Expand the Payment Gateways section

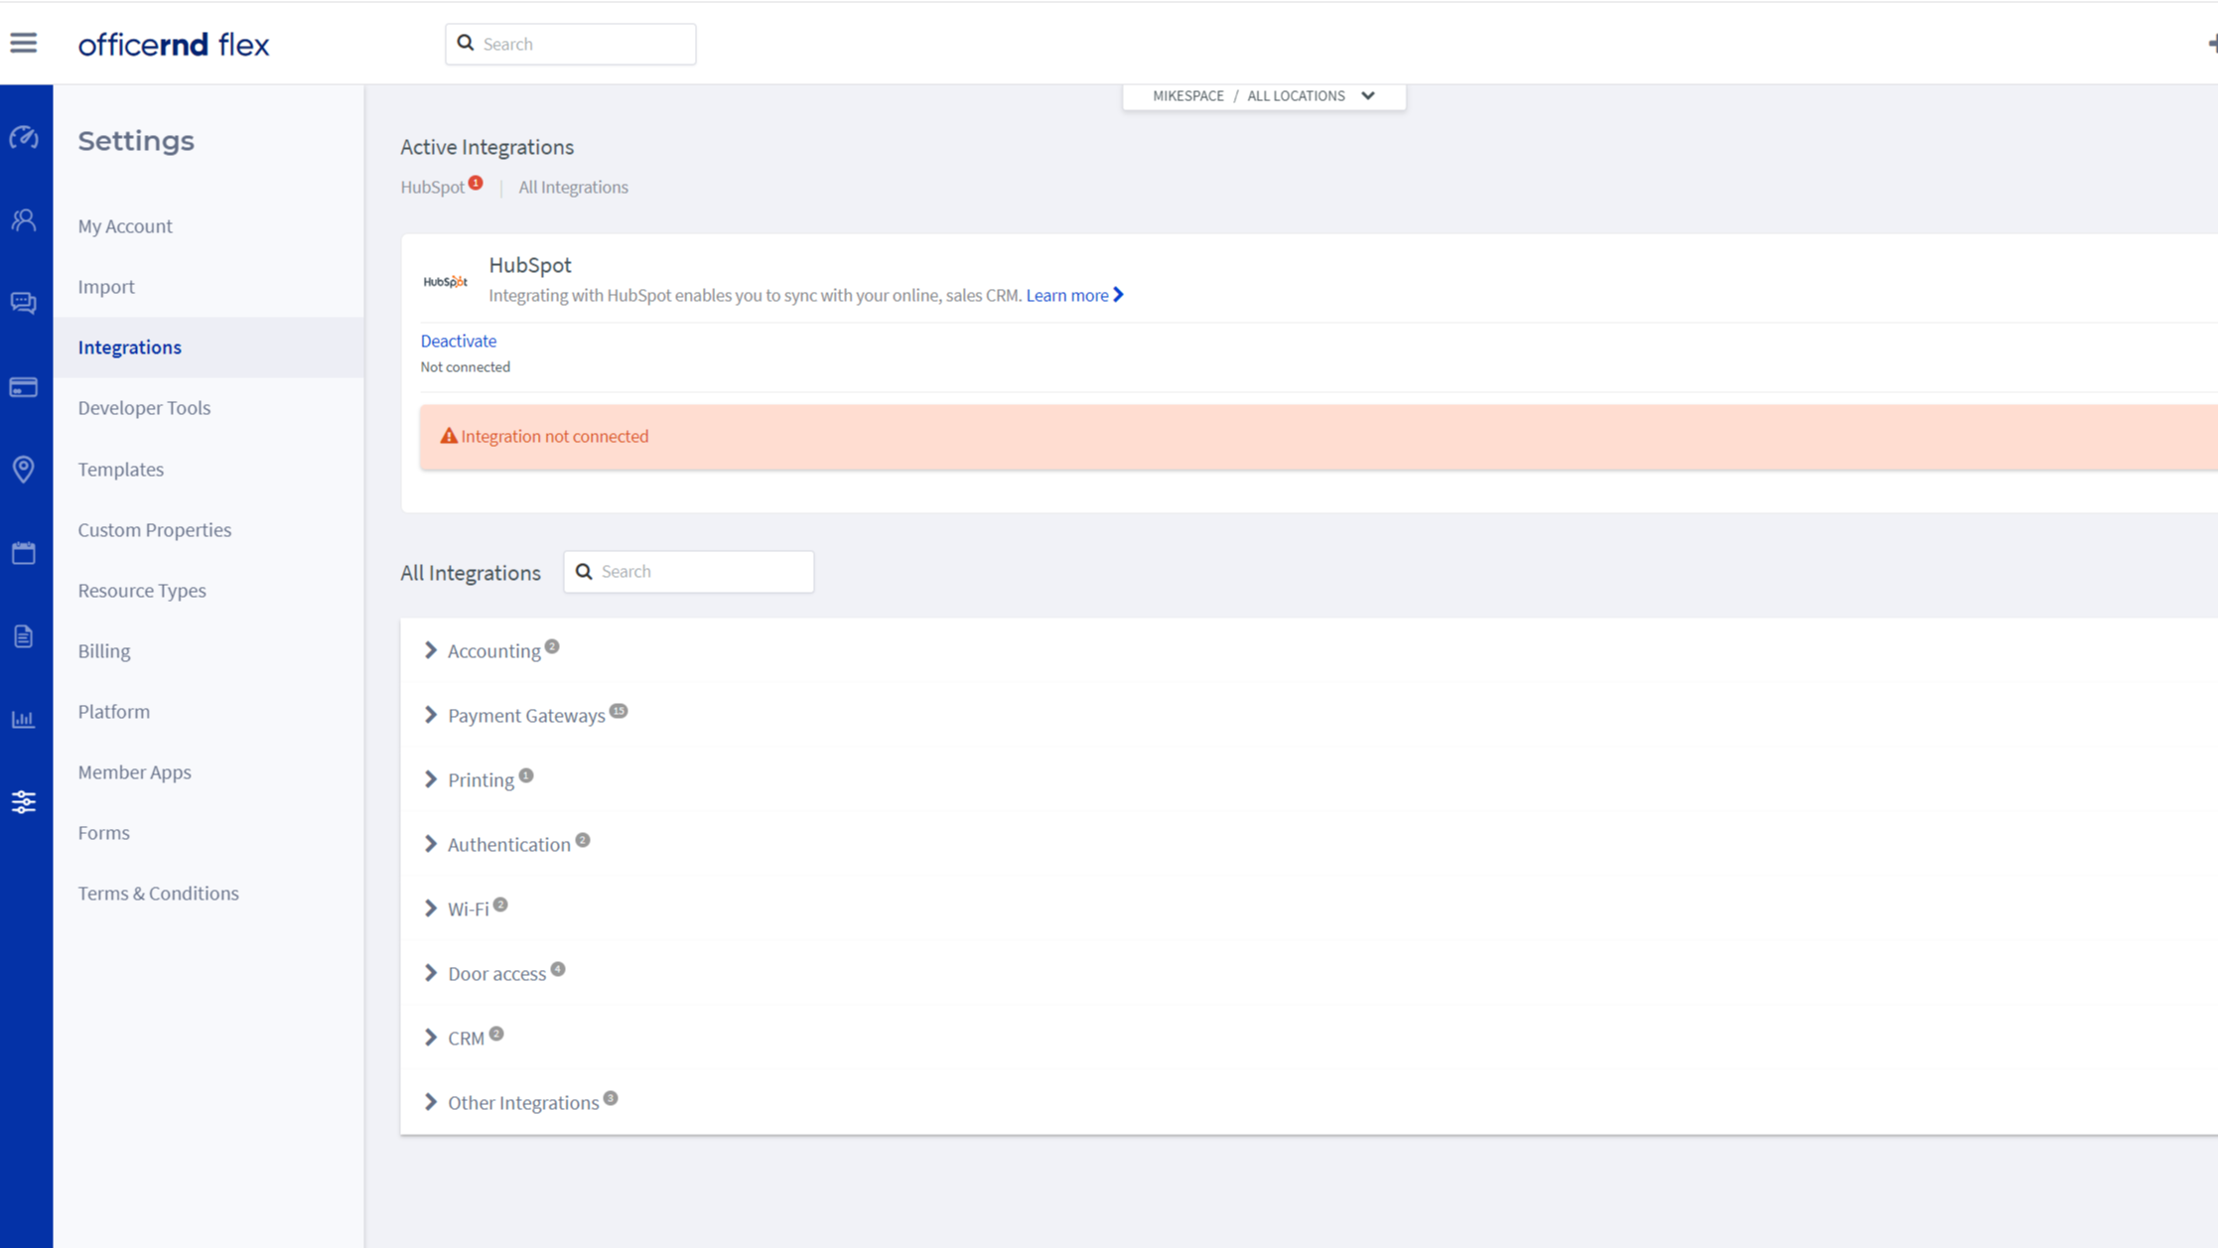point(526,715)
